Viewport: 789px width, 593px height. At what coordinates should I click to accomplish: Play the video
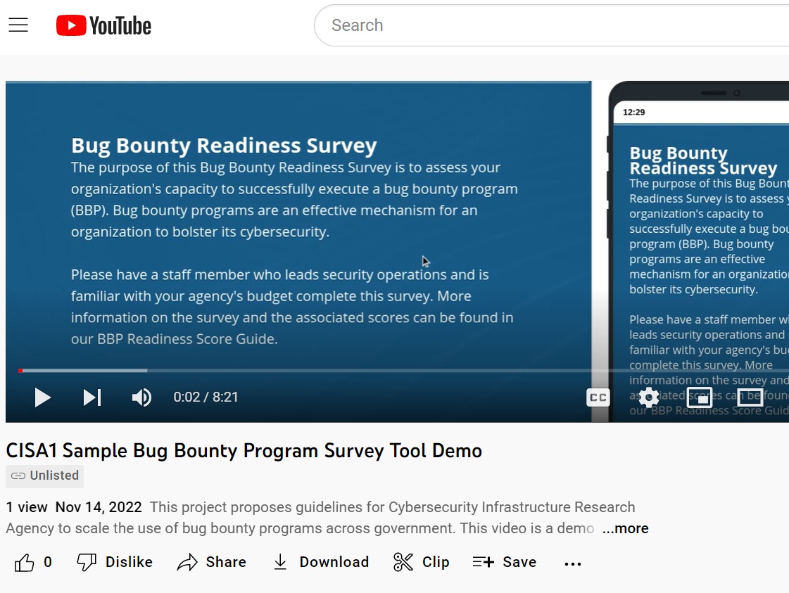43,397
